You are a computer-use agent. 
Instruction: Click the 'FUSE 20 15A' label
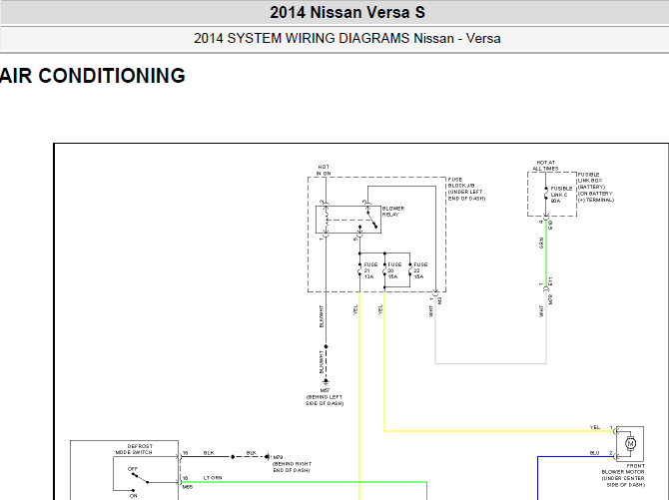(x=394, y=270)
